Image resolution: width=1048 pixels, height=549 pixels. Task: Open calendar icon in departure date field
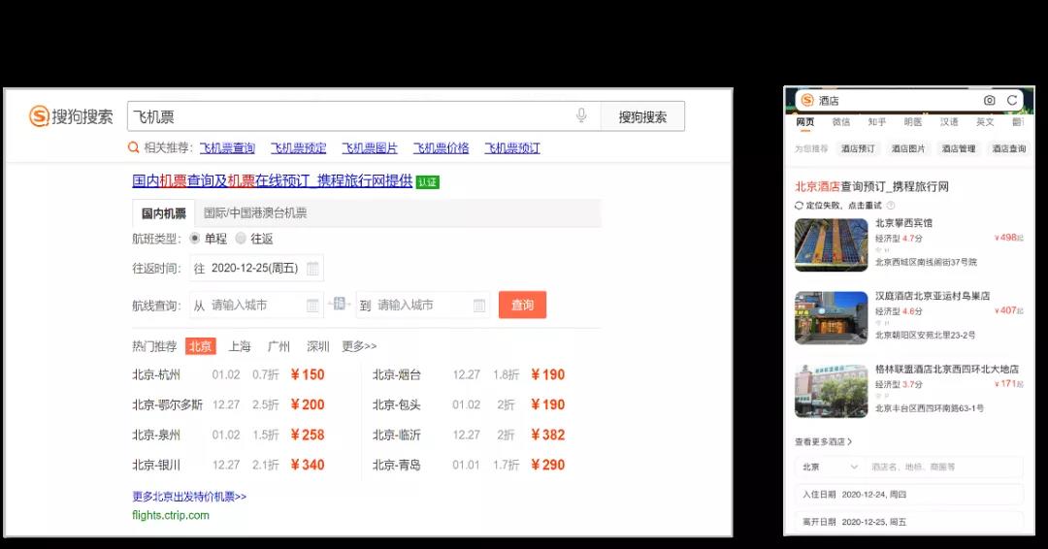(x=312, y=269)
